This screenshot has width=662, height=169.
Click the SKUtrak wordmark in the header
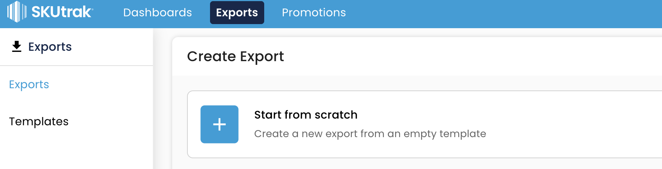tap(61, 12)
